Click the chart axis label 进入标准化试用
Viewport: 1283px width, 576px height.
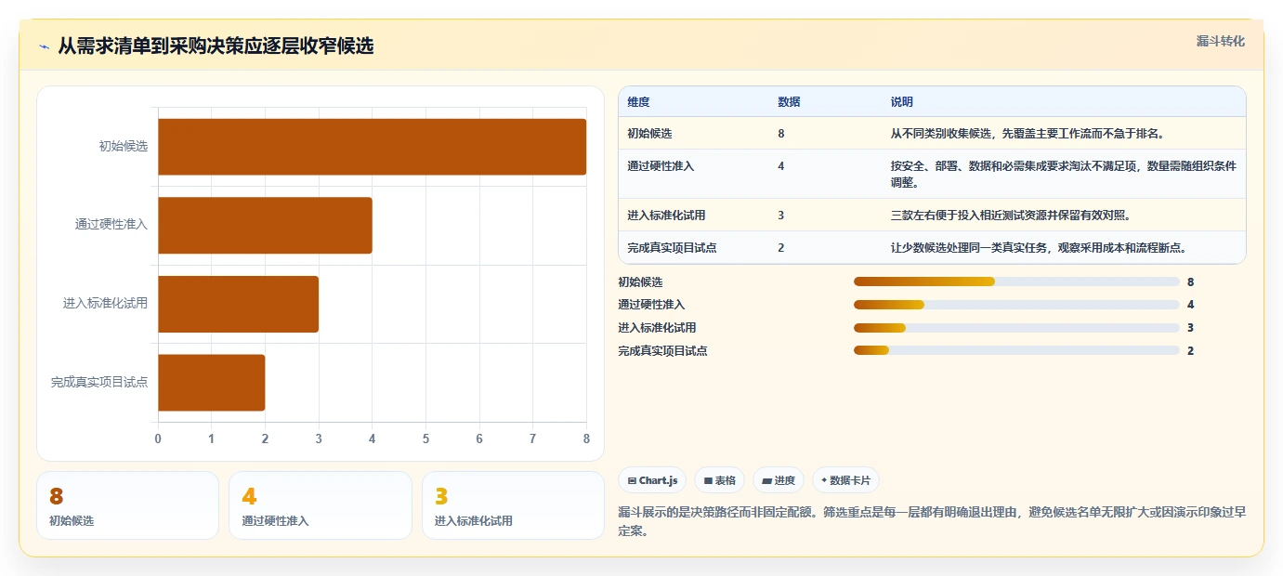(106, 304)
